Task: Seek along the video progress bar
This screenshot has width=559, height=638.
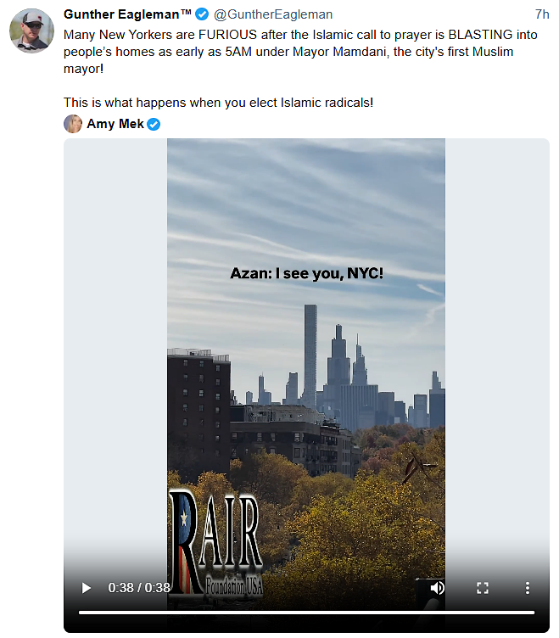Action: tap(306, 613)
